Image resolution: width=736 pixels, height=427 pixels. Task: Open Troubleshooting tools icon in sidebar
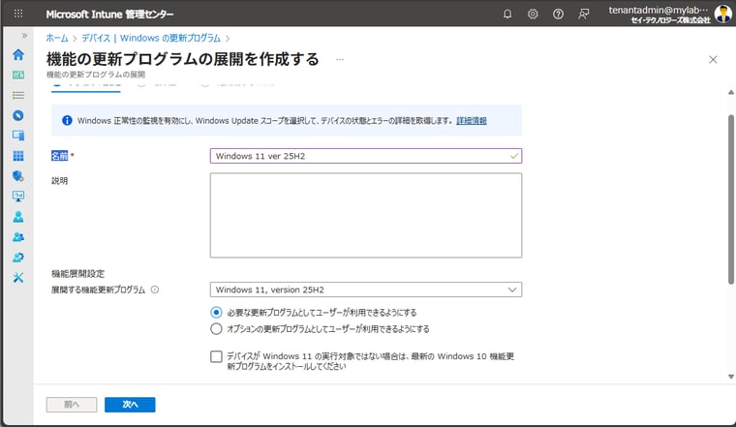(17, 278)
